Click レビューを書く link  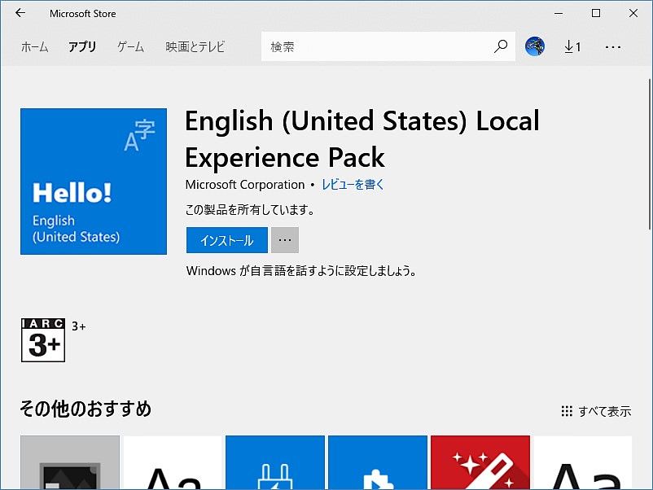tap(353, 185)
